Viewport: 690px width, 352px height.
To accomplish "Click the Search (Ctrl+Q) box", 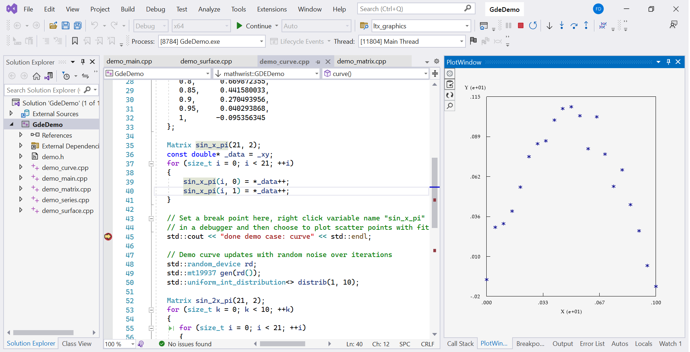I will click(416, 9).
